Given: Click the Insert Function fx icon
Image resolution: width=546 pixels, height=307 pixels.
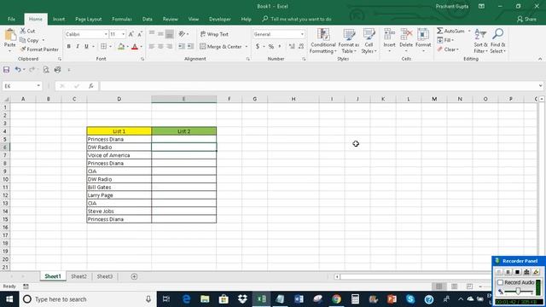Looking at the screenshot, I should (x=91, y=86).
